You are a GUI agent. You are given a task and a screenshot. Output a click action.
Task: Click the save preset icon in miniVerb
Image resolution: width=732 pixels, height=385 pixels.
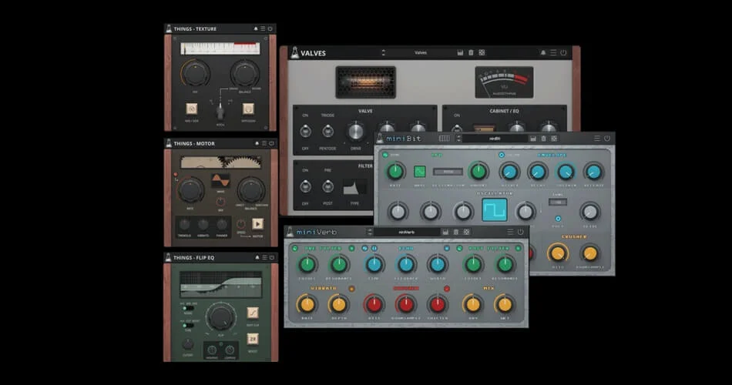pos(445,232)
